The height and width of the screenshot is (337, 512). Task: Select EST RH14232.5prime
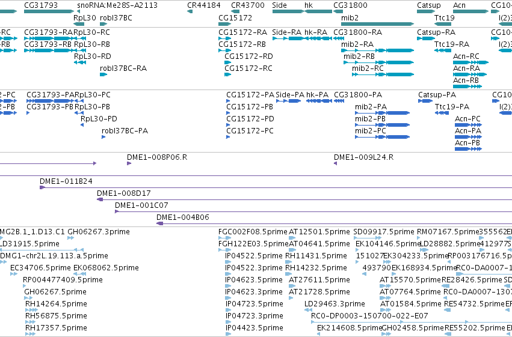[x=316, y=268]
